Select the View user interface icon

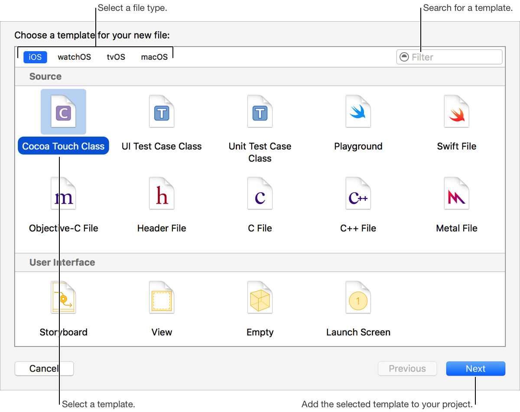pyautogui.click(x=162, y=298)
